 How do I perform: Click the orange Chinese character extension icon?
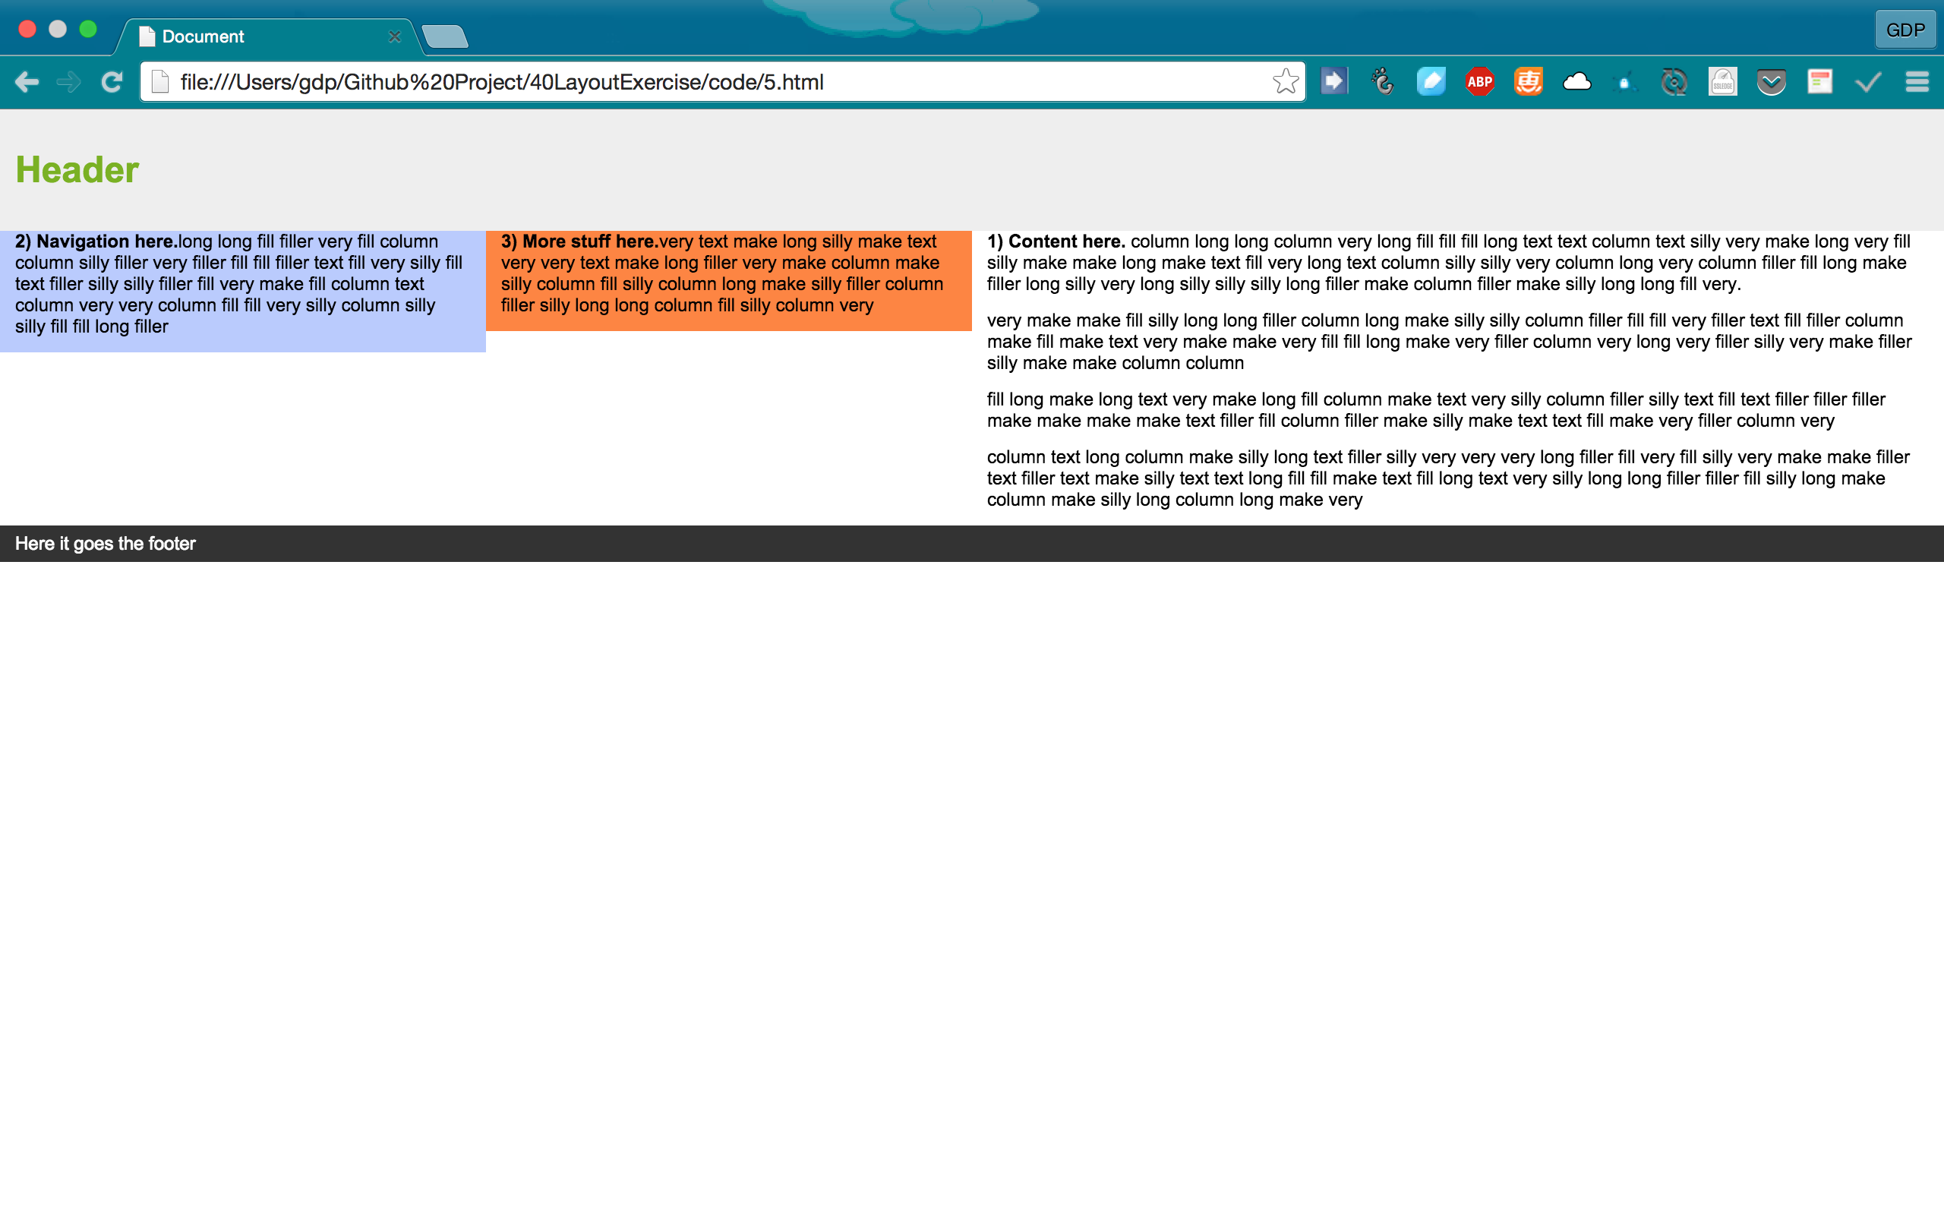click(x=1528, y=82)
